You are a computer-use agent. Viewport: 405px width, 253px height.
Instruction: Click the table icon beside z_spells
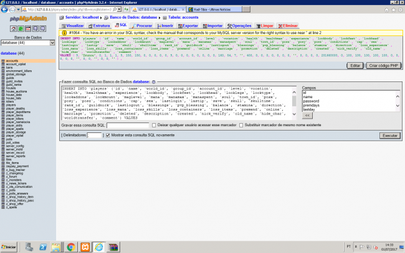3,207
